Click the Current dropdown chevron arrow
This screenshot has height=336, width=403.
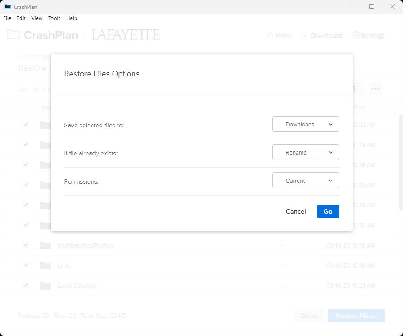click(x=331, y=181)
